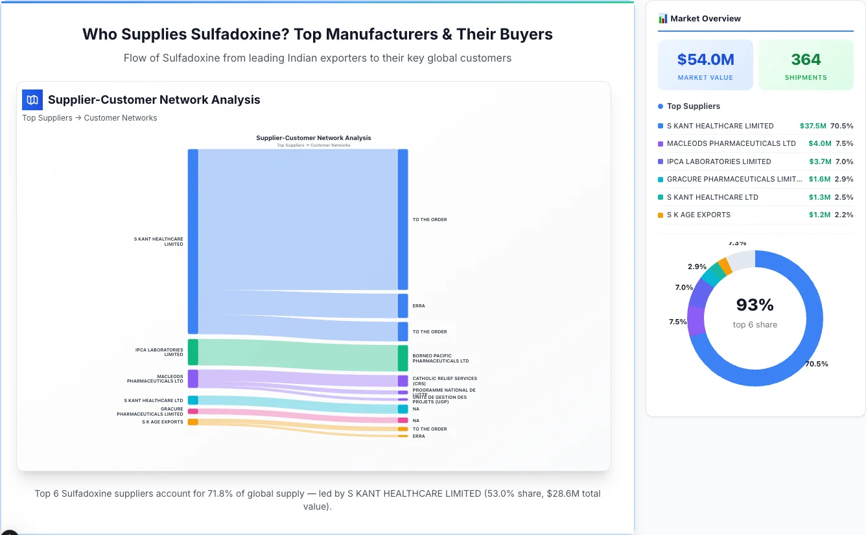Click Top Suppliers in the breadcrumb
Viewport: 866px width, 535px height.
(x=47, y=117)
